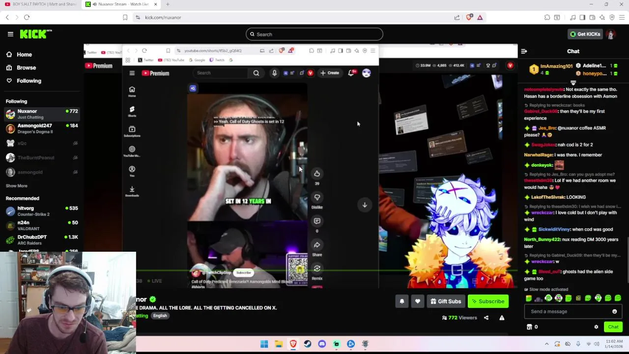Viewport: 629px width, 354px height.
Task: Switch to BOY S.H.I.T PAYTCH YouTube tab
Action: [40, 4]
